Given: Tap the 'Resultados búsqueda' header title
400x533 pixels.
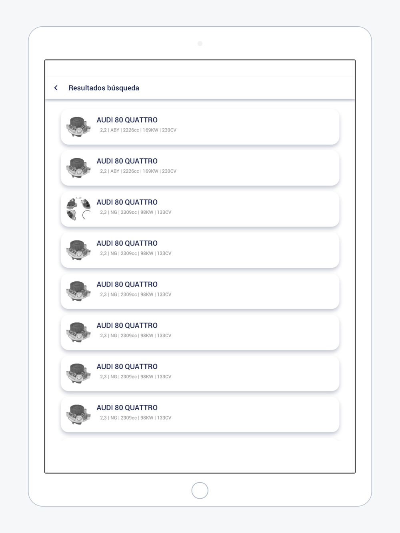Looking at the screenshot, I should pos(104,88).
